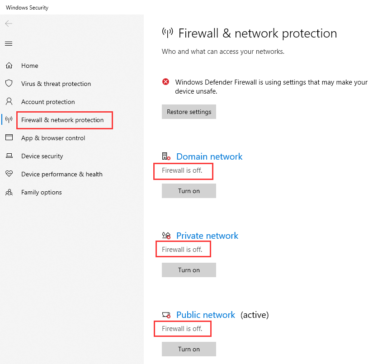387x364 pixels.
Task: Click the Device security laptop icon
Action: [x=9, y=156]
